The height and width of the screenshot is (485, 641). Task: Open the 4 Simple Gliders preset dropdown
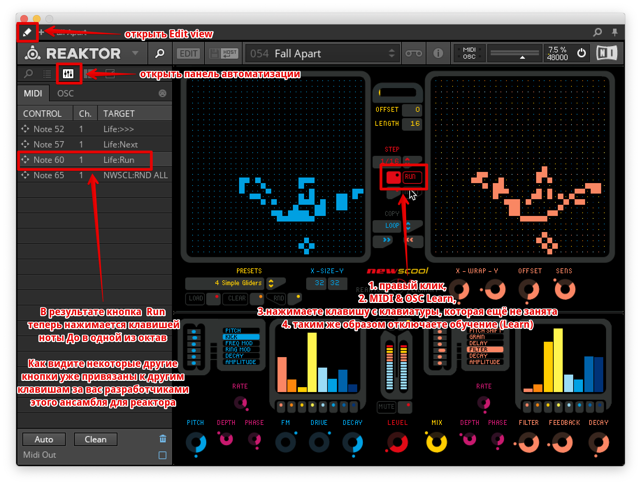225,283
